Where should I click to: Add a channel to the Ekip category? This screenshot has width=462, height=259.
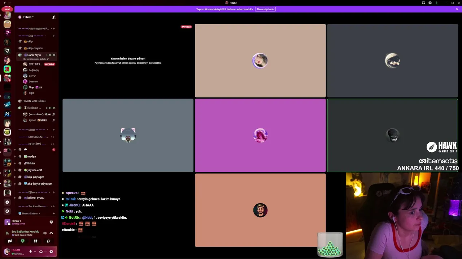pyautogui.click(x=54, y=36)
